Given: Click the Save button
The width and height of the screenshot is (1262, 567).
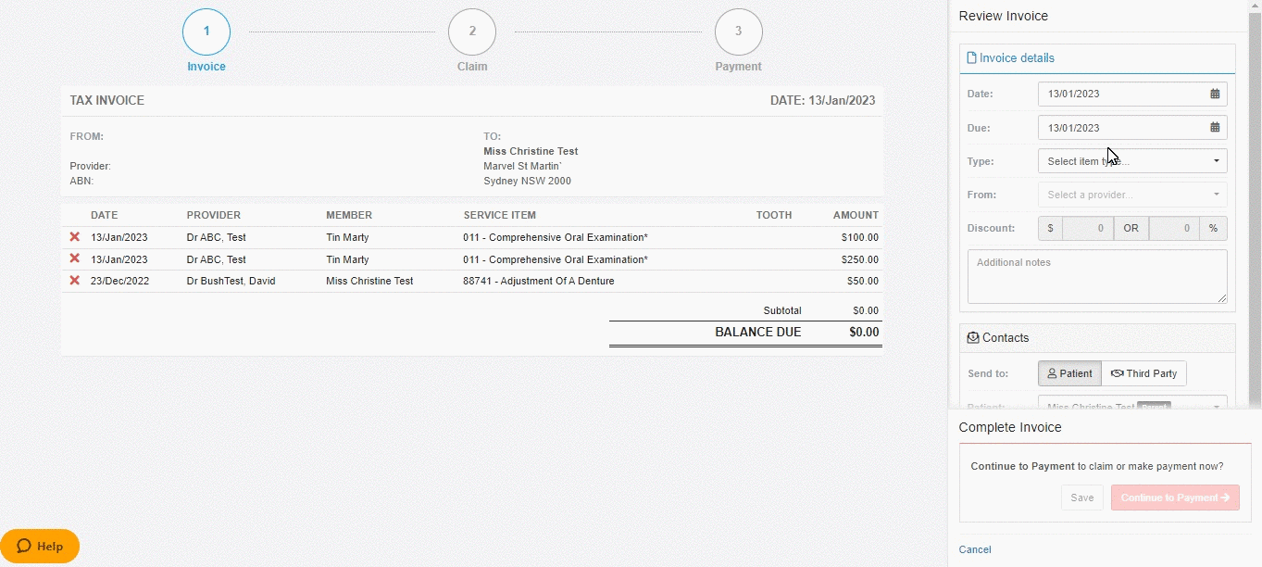Looking at the screenshot, I should 1082,498.
